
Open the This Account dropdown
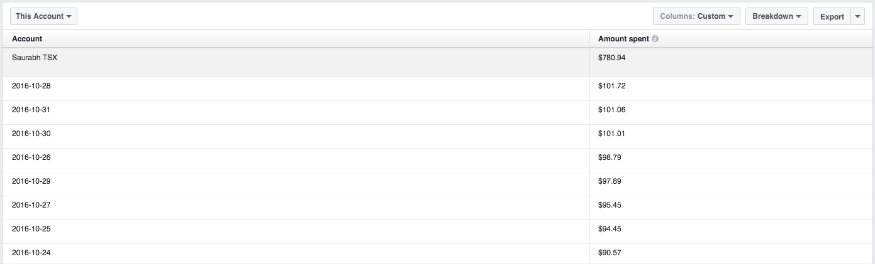tap(43, 16)
